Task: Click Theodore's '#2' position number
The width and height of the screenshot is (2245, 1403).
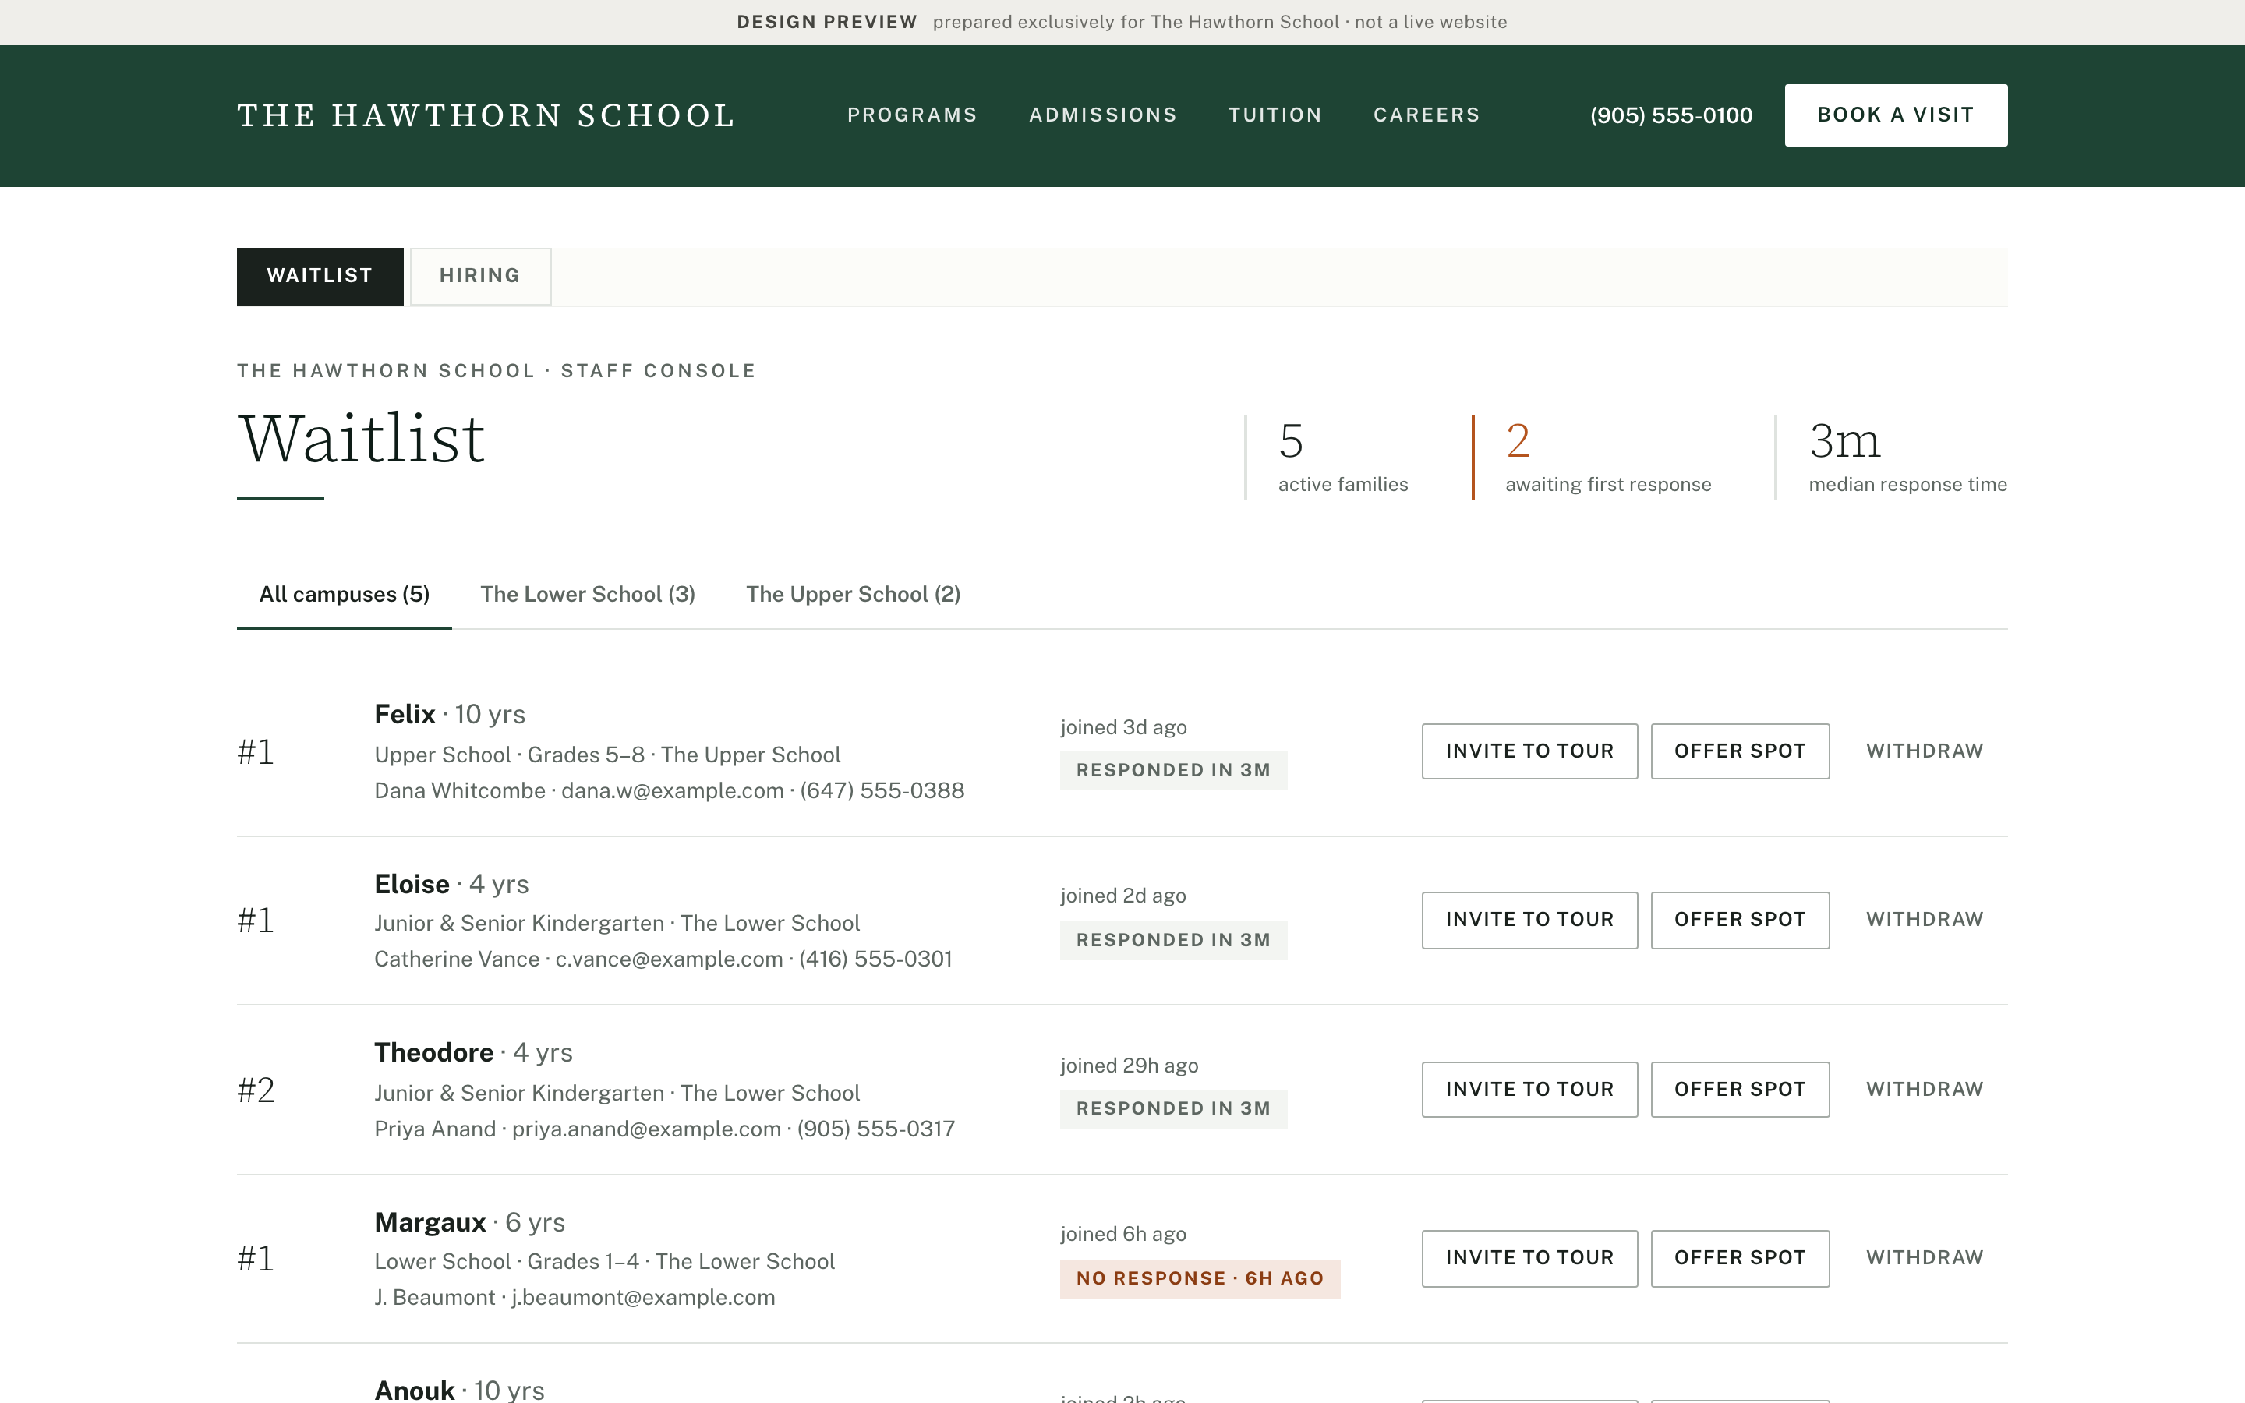Action: 256,1090
